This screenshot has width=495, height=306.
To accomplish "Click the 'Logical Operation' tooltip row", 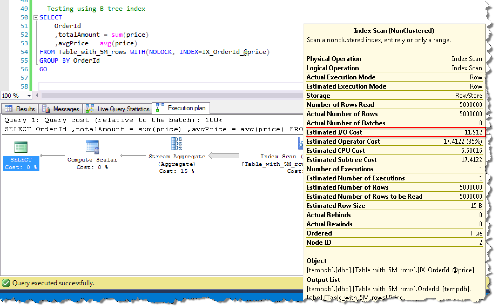I will pos(394,68).
